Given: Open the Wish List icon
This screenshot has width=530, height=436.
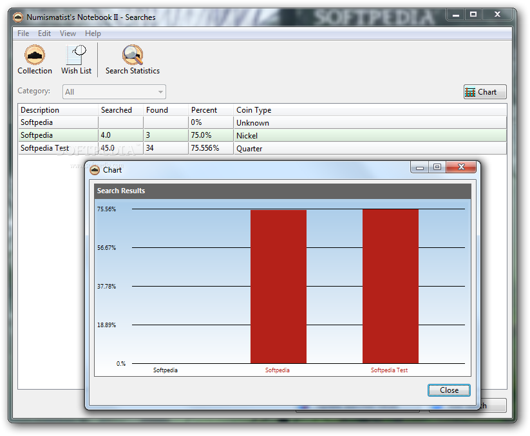Looking at the screenshot, I should [x=76, y=55].
